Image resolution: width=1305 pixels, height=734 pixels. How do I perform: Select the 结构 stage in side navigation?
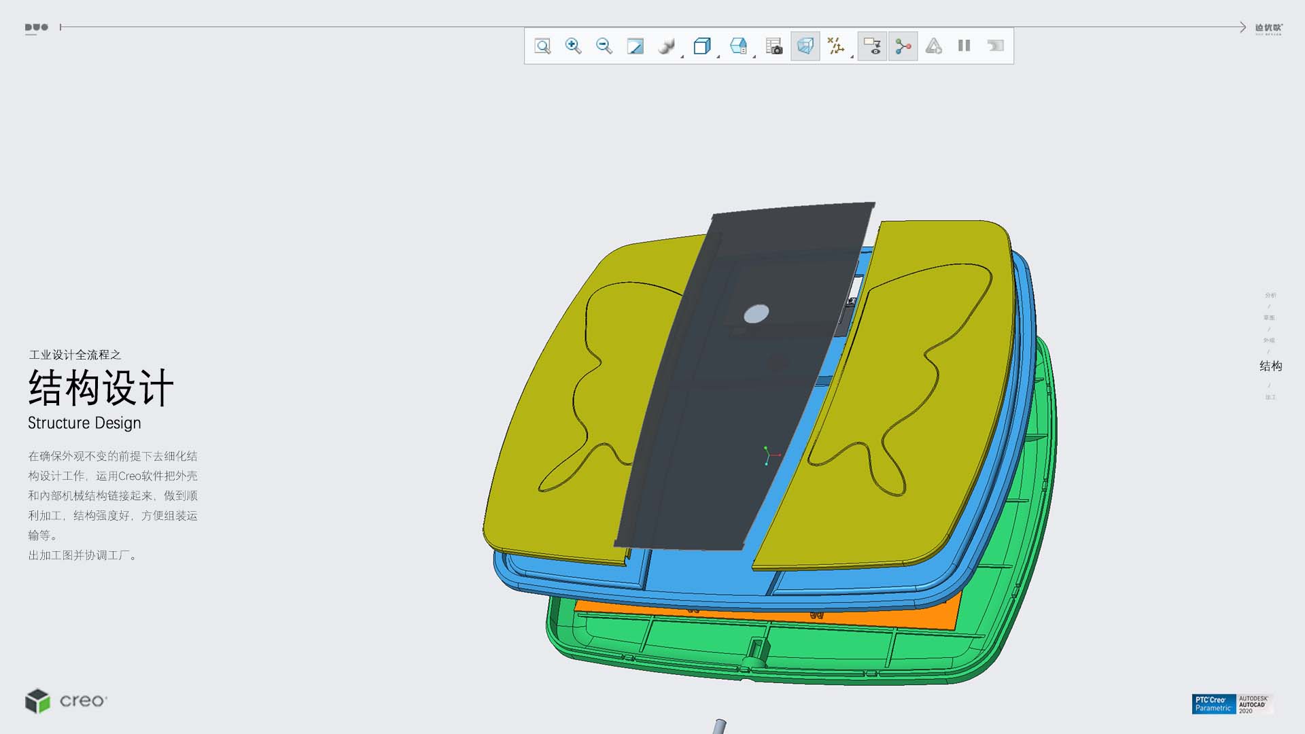1270,366
